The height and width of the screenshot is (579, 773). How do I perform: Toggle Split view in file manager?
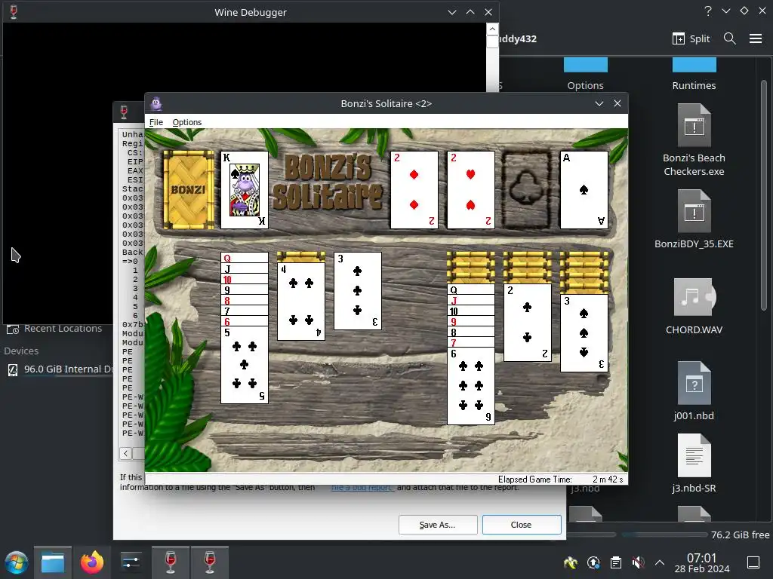pos(691,38)
